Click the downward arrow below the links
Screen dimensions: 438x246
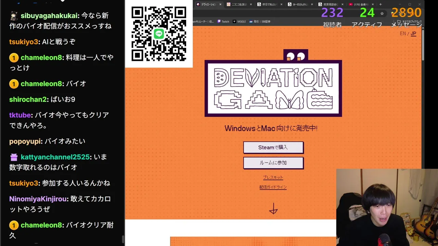273,209
